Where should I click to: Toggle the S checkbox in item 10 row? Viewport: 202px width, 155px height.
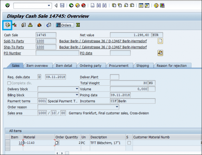(x=129, y=143)
